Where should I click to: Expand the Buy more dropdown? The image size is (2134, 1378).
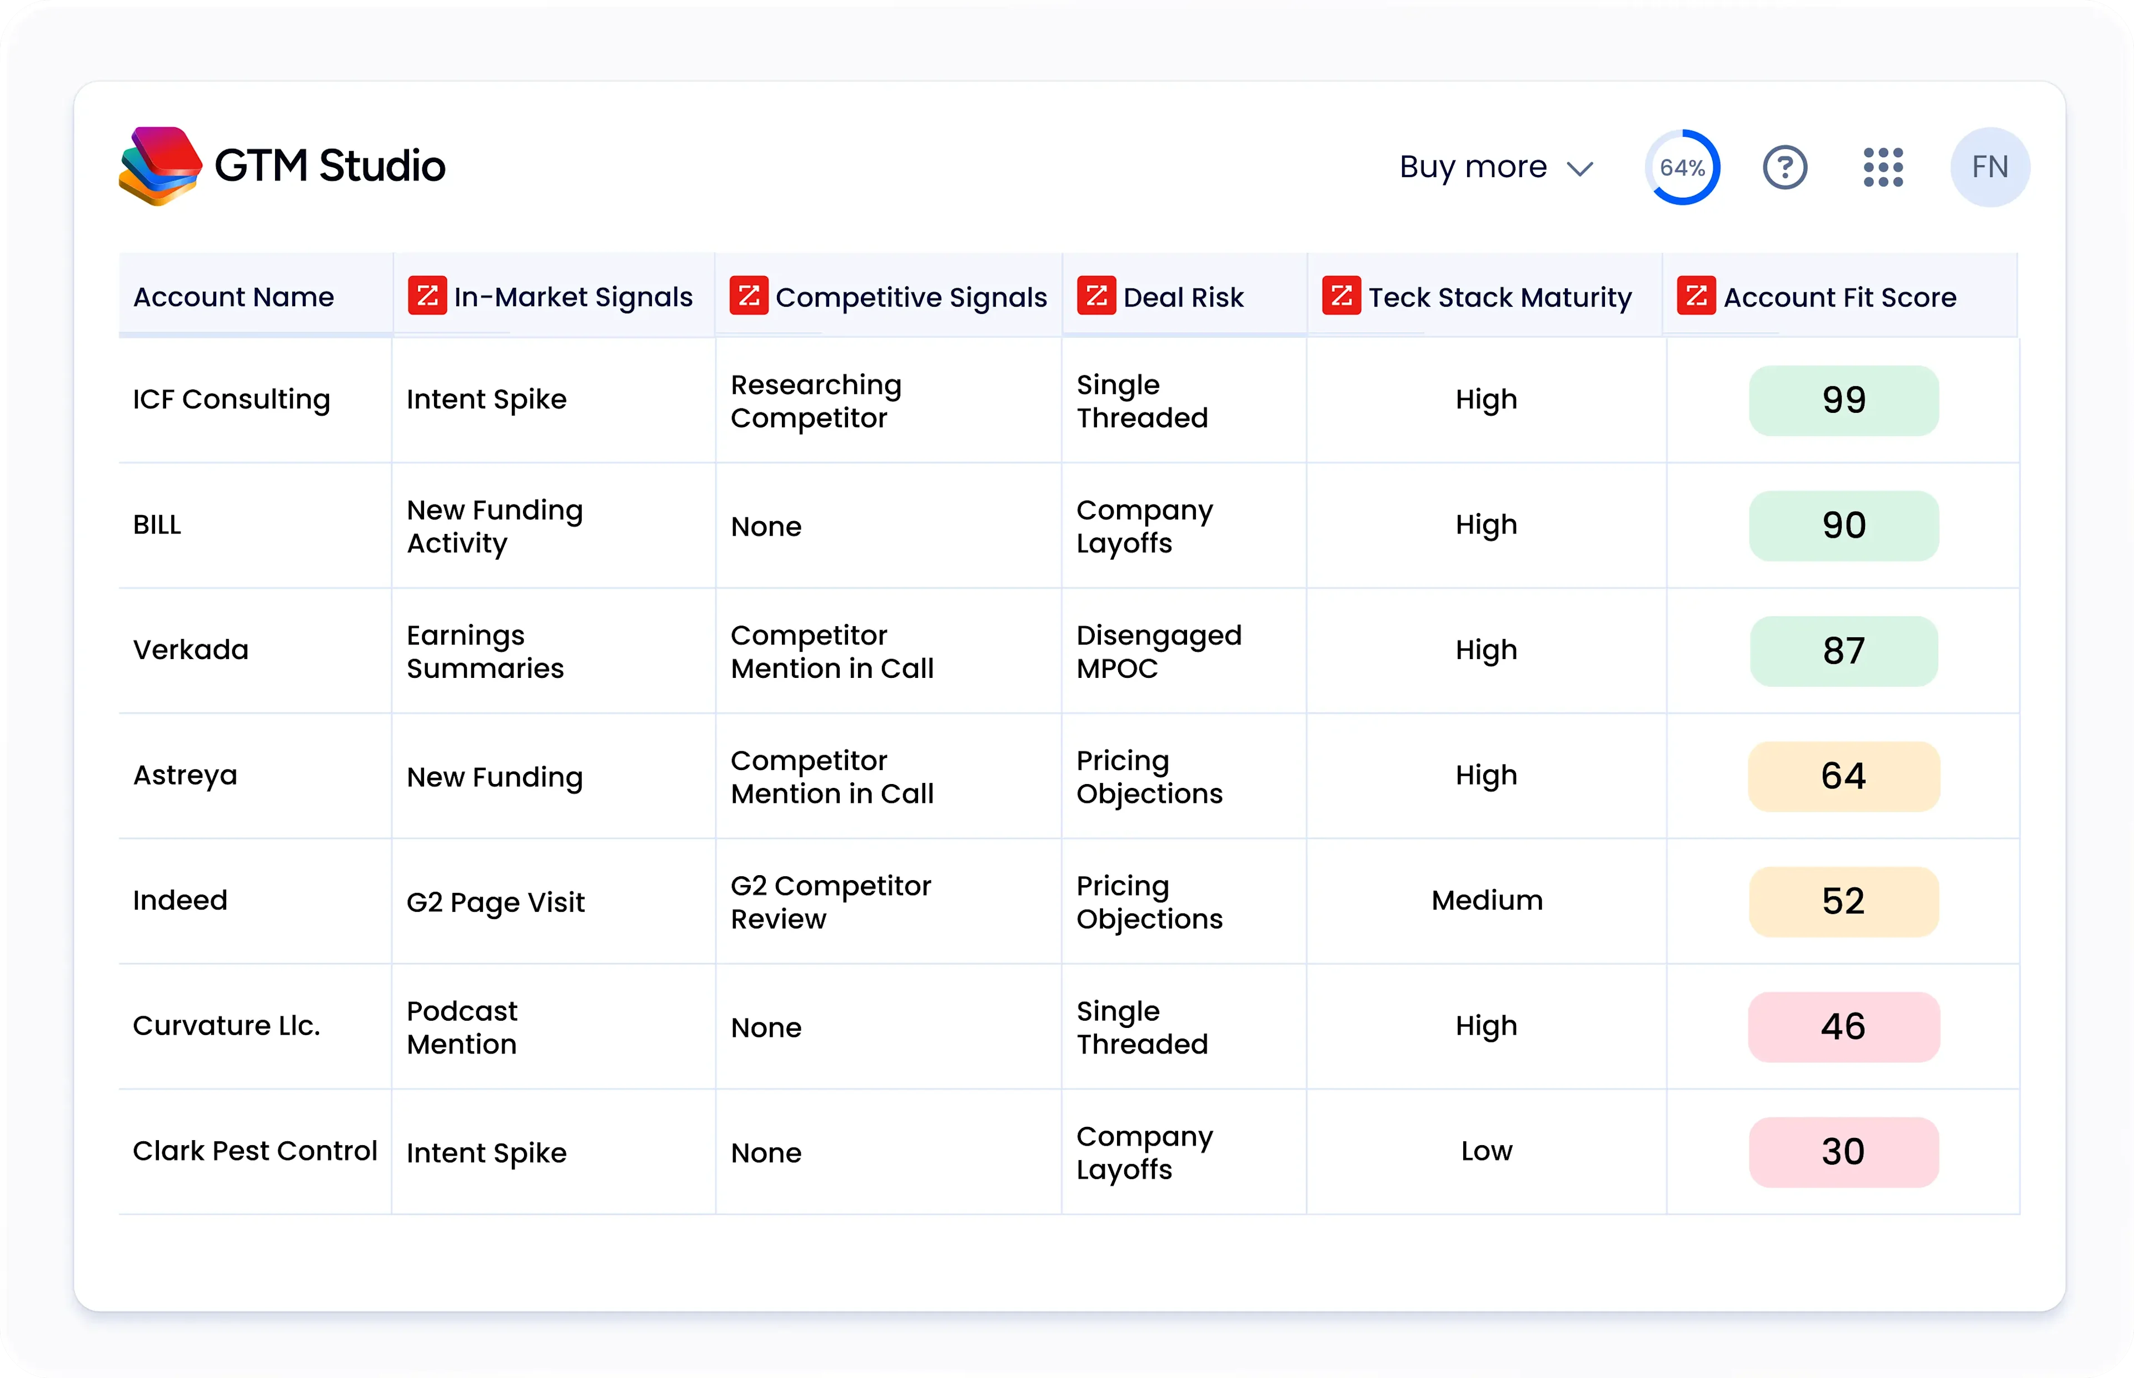pyautogui.click(x=1496, y=167)
